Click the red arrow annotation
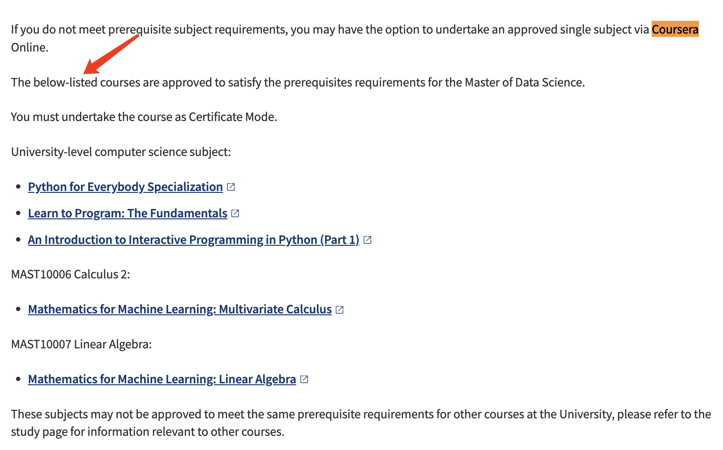 [x=111, y=54]
